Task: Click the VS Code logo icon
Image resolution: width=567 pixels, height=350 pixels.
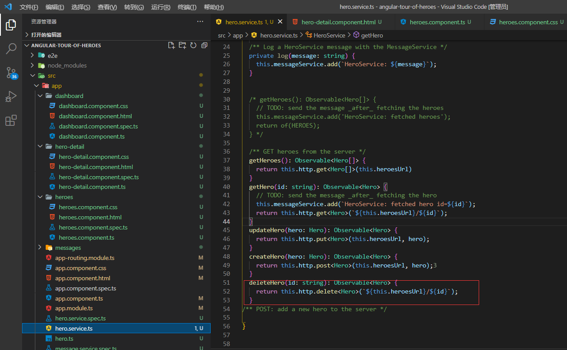Action: (x=8, y=7)
